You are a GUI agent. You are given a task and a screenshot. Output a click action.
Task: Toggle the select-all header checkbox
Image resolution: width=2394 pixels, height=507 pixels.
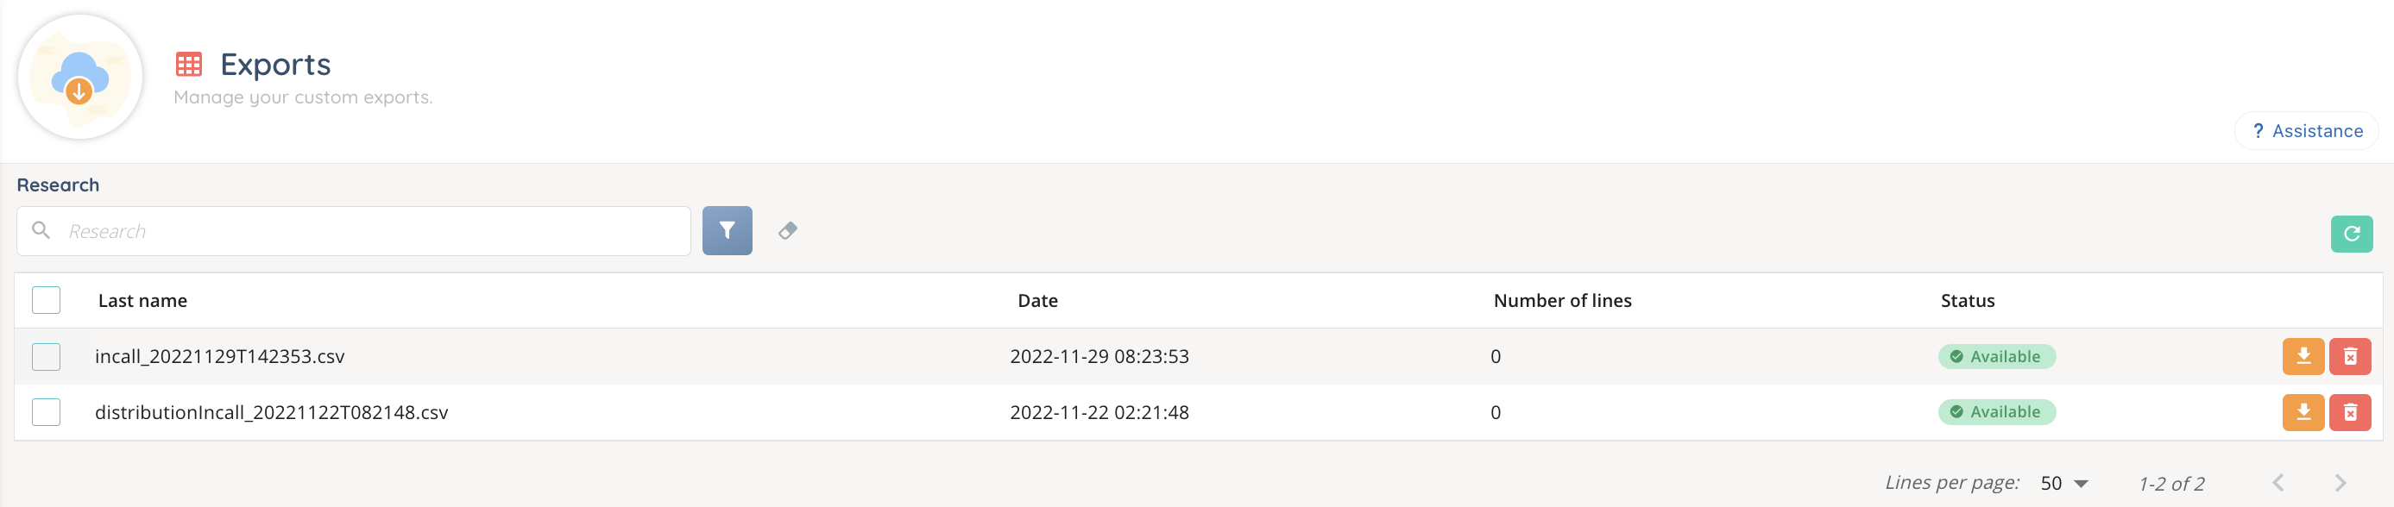pos(47,301)
